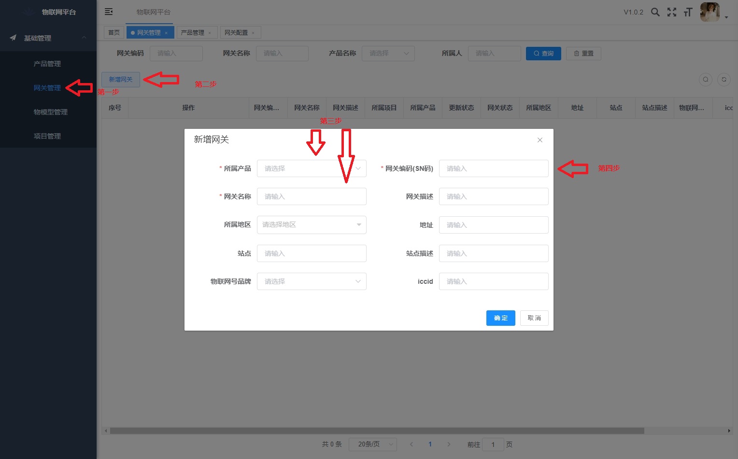738x459 pixels.
Task: Click the horizontal table scrollbar
Action: pyautogui.click(x=377, y=431)
